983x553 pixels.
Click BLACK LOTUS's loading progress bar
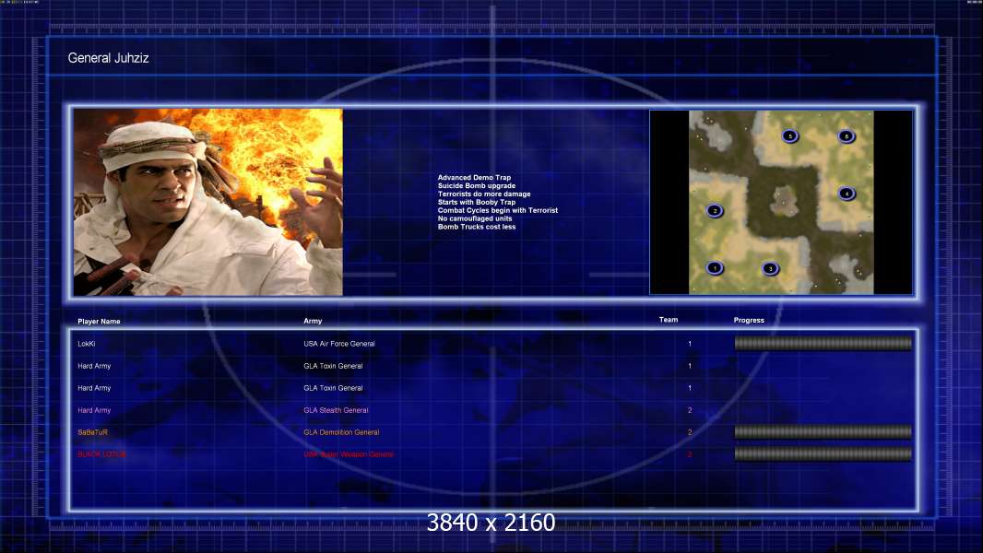coord(823,454)
